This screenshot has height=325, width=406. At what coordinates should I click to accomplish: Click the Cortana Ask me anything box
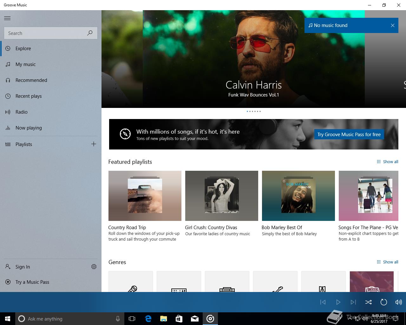pos(69,319)
